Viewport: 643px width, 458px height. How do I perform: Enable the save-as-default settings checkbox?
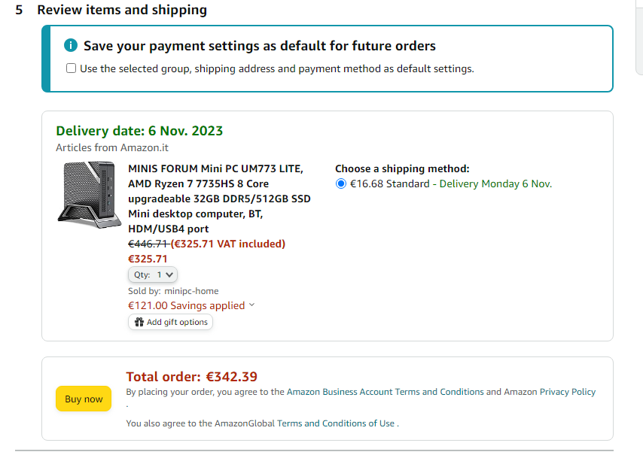click(71, 68)
